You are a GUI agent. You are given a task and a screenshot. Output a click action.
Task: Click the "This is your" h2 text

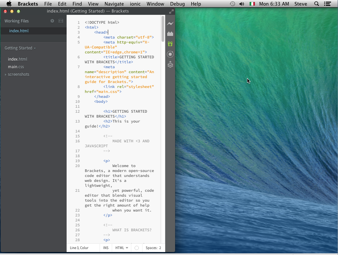pos(126,121)
